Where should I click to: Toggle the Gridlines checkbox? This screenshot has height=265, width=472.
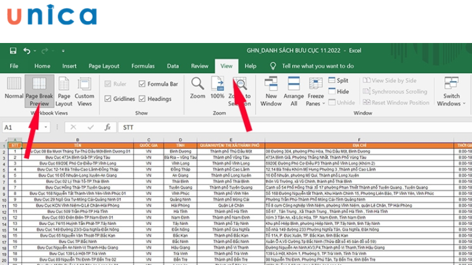108,99
